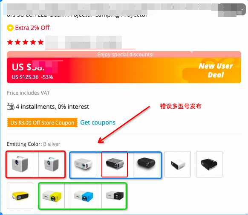Click the five-star rating
Viewport: 248px width, 215px height.
click(25, 42)
